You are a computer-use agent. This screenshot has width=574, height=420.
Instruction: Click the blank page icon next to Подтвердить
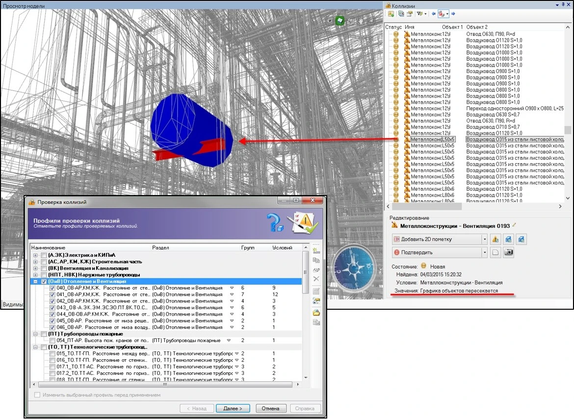tap(496, 252)
